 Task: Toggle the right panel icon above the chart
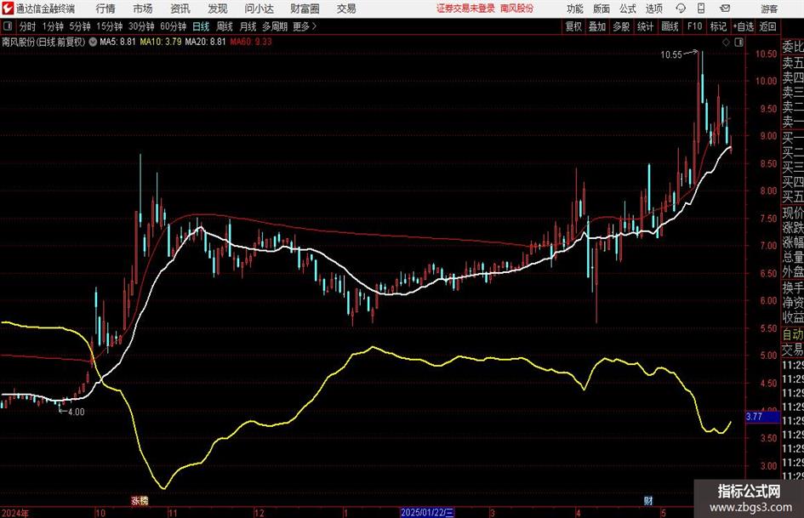click(x=738, y=42)
